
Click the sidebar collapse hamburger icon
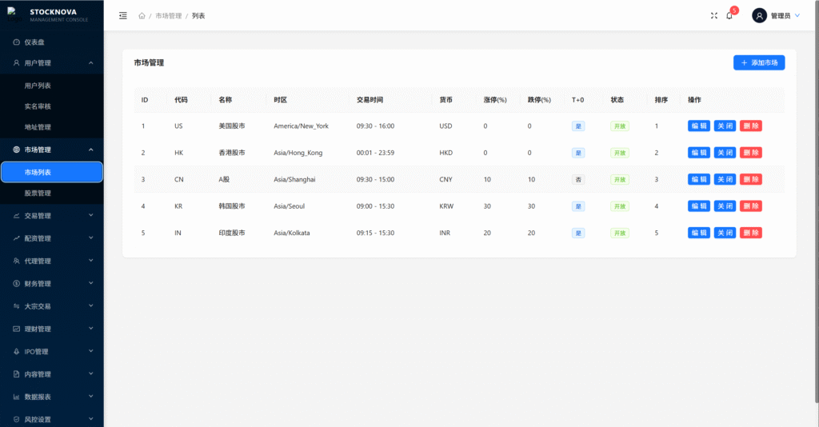tap(122, 15)
